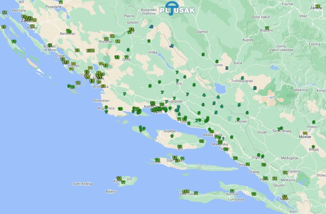The image size is (326, 214).
Task: Select the Sveti Andrija island label
Action: (83, 184)
